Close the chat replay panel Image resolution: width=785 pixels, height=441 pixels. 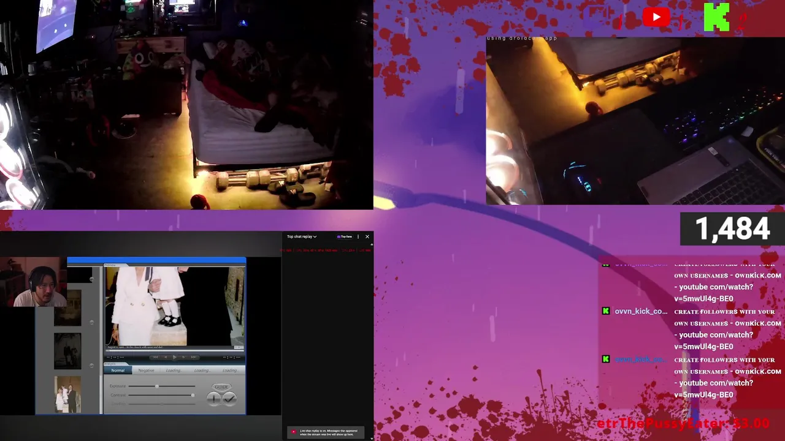367,236
